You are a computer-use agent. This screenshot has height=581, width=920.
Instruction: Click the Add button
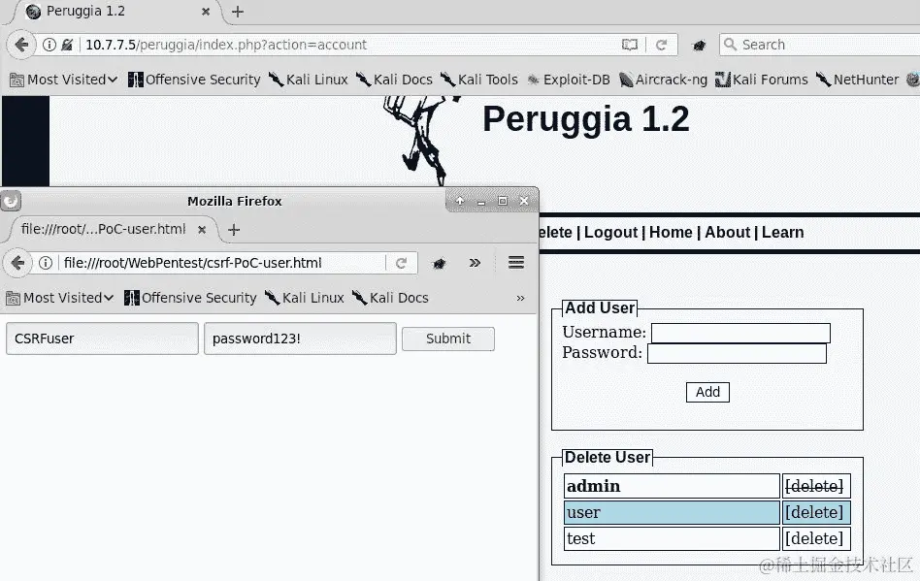click(x=707, y=392)
